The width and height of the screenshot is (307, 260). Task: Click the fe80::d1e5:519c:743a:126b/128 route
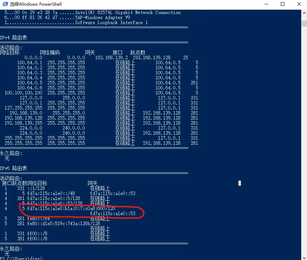tap(64, 223)
